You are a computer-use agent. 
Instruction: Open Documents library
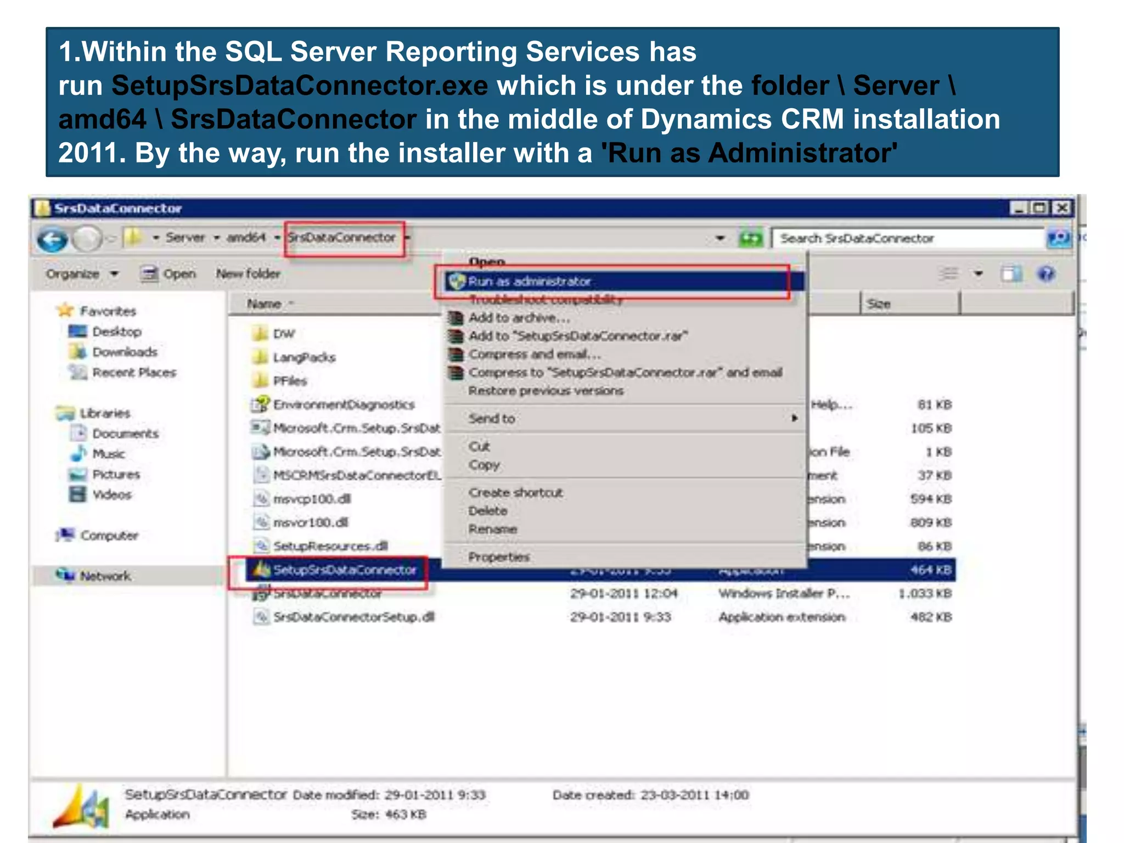pyautogui.click(x=114, y=434)
